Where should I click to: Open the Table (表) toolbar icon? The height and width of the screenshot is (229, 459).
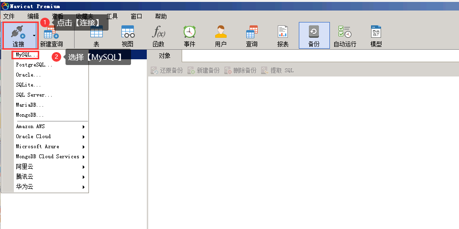96,32
